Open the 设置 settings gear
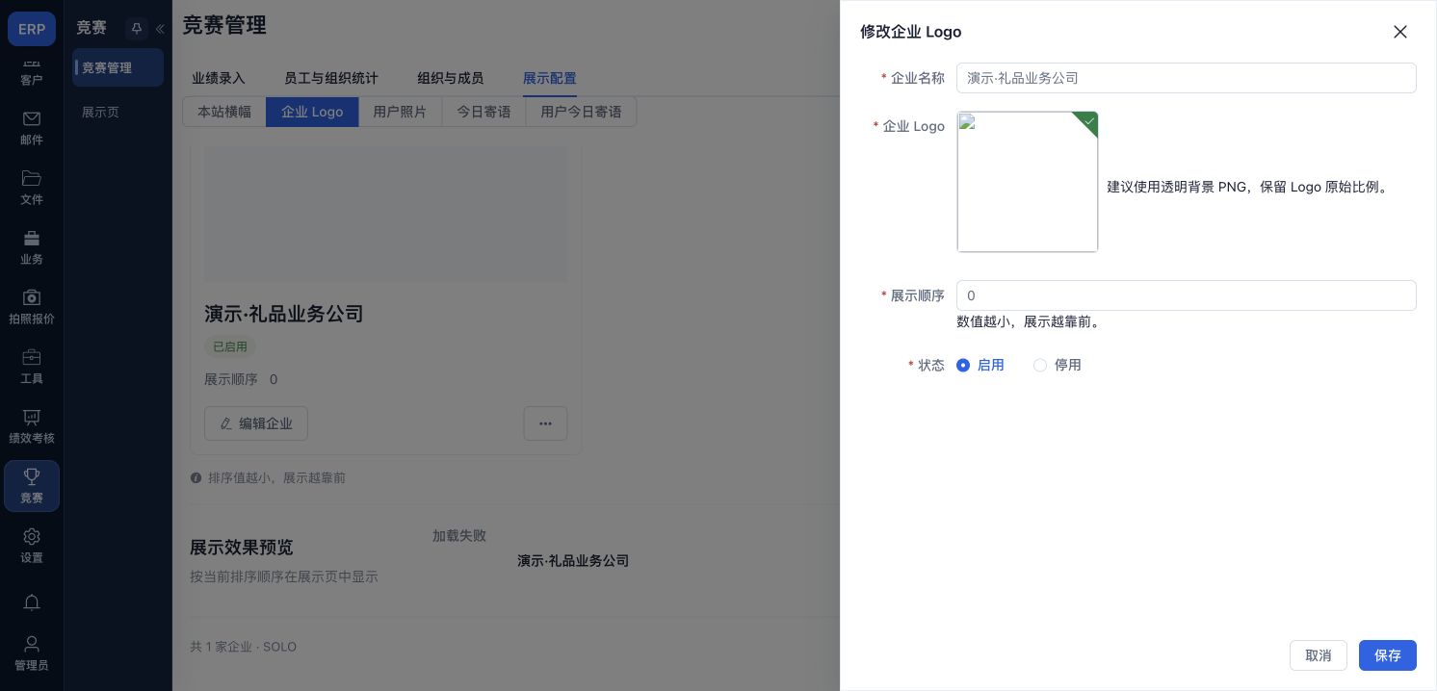Screen dimensions: 1437x691 [32, 546]
